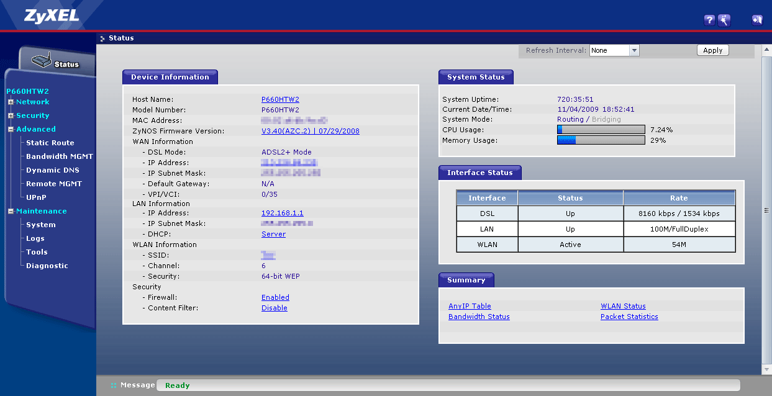The height and width of the screenshot is (396, 772).
Task: Click the date/time value 11/04/2009 18:52:41
Action: 596,109
